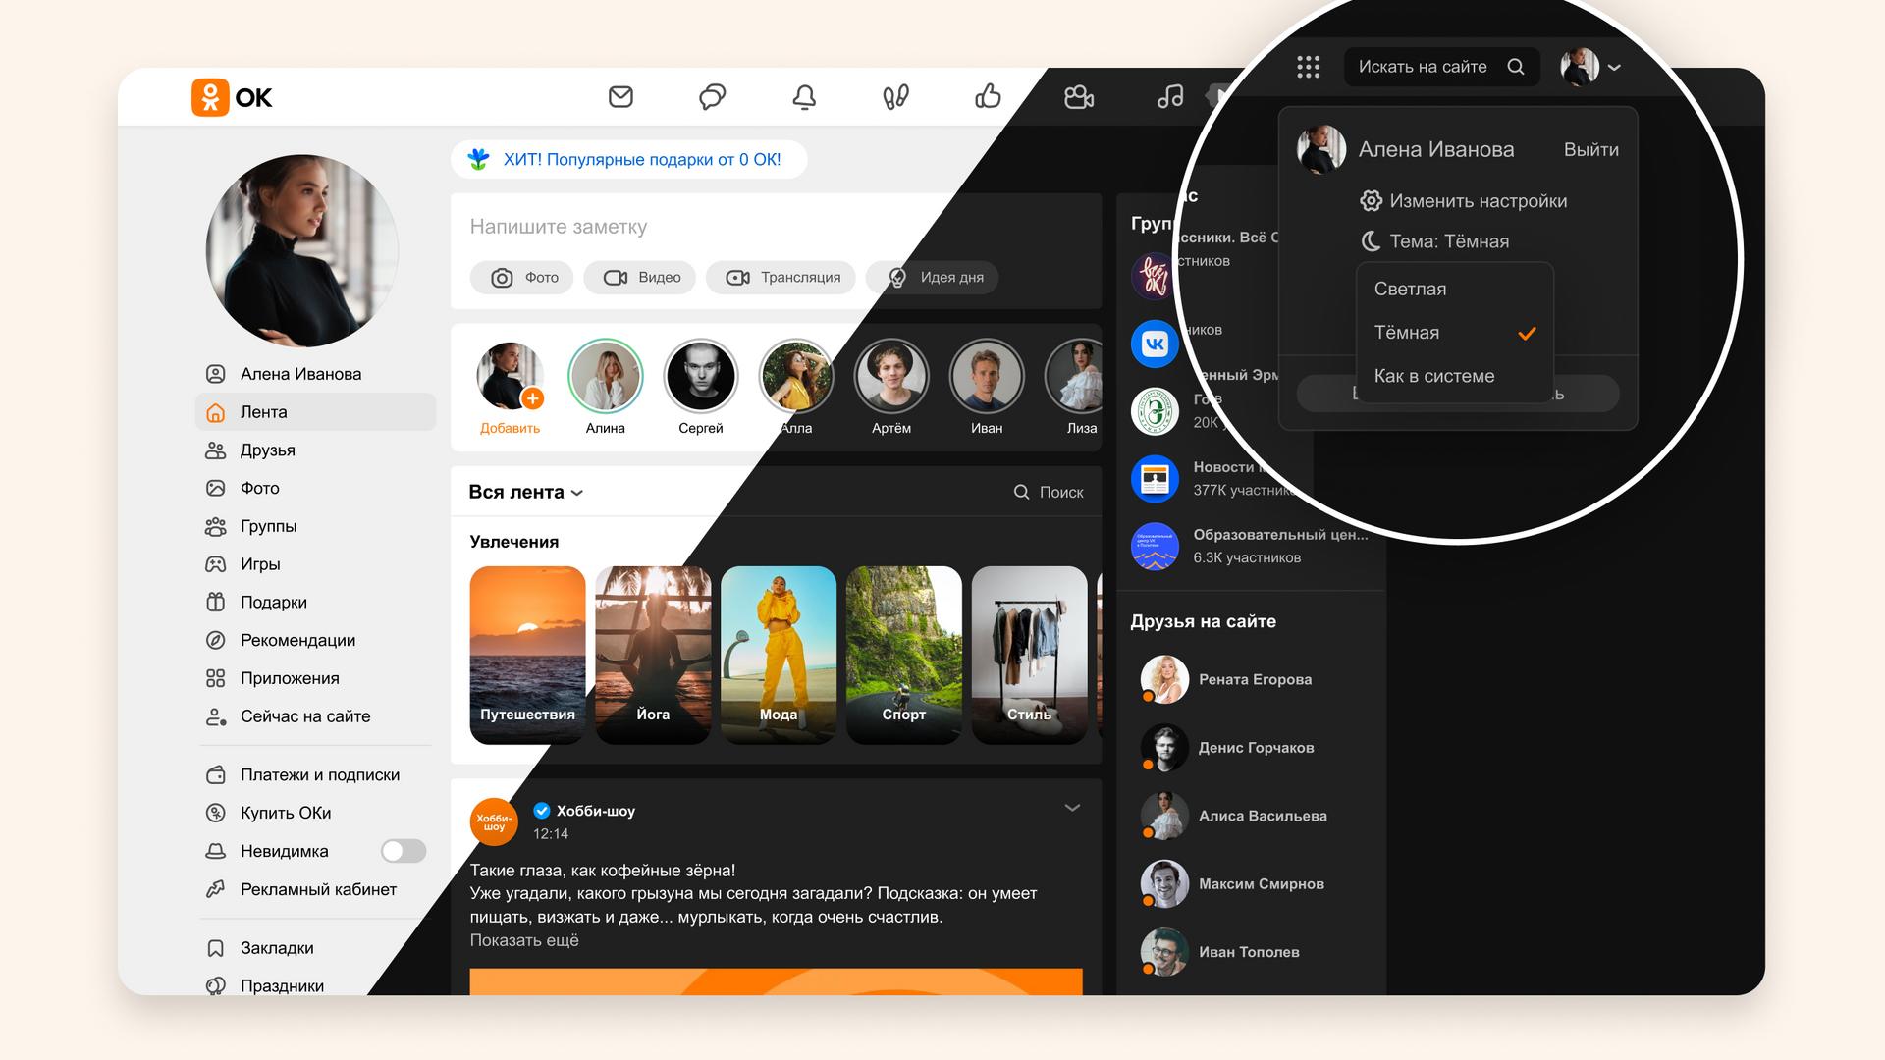Open the apps grid icon
1885x1060 pixels.
pyautogui.click(x=1308, y=67)
